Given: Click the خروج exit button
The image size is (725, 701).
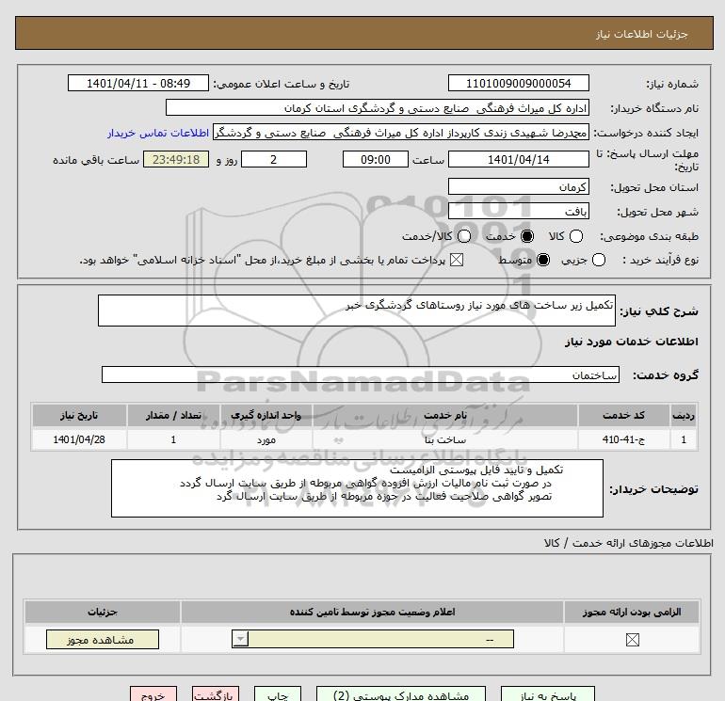Looking at the screenshot, I should (x=153, y=694).
